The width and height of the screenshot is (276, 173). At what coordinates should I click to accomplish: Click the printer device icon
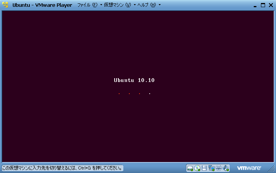pyautogui.click(x=219, y=168)
